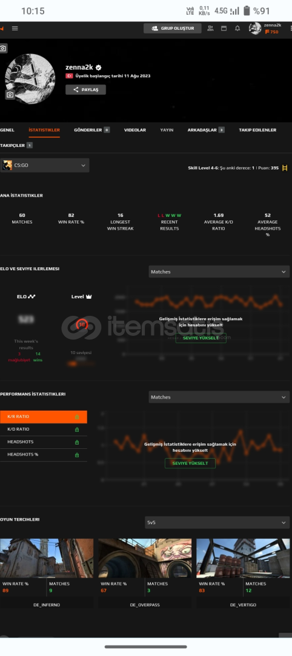This screenshot has height=656, width=292.
Task: Expand Matches dropdown for ELO progression
Action: tap(219, 272)
